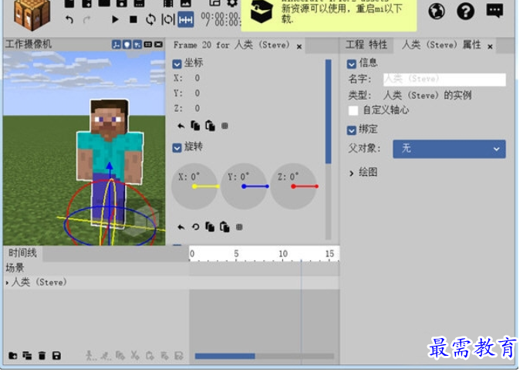Toggle loop playback (circular arrows)
Viewport: 523px width, 372px height.
(150, 19)
